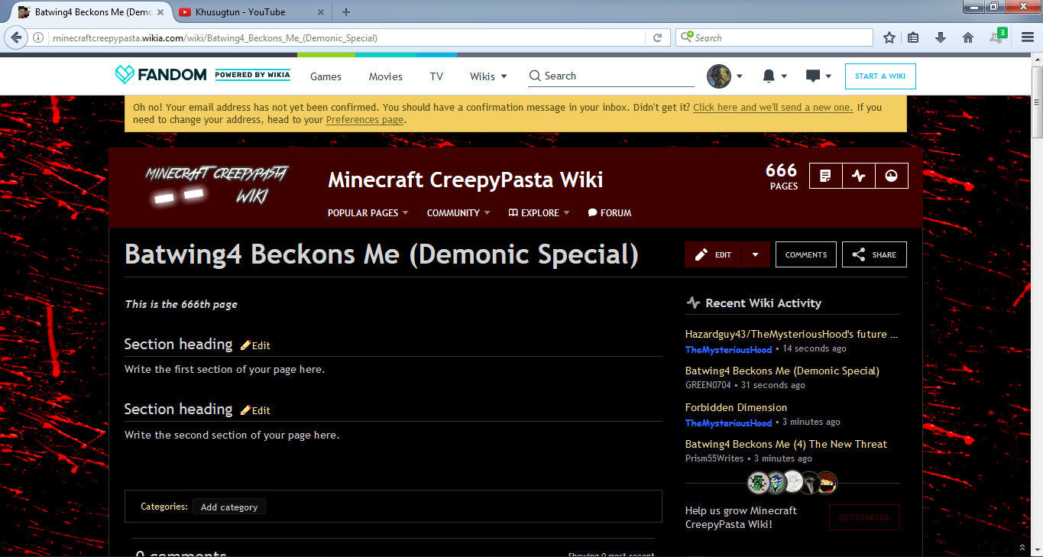Expand the notifications dropdown arrow

[784, 76]
